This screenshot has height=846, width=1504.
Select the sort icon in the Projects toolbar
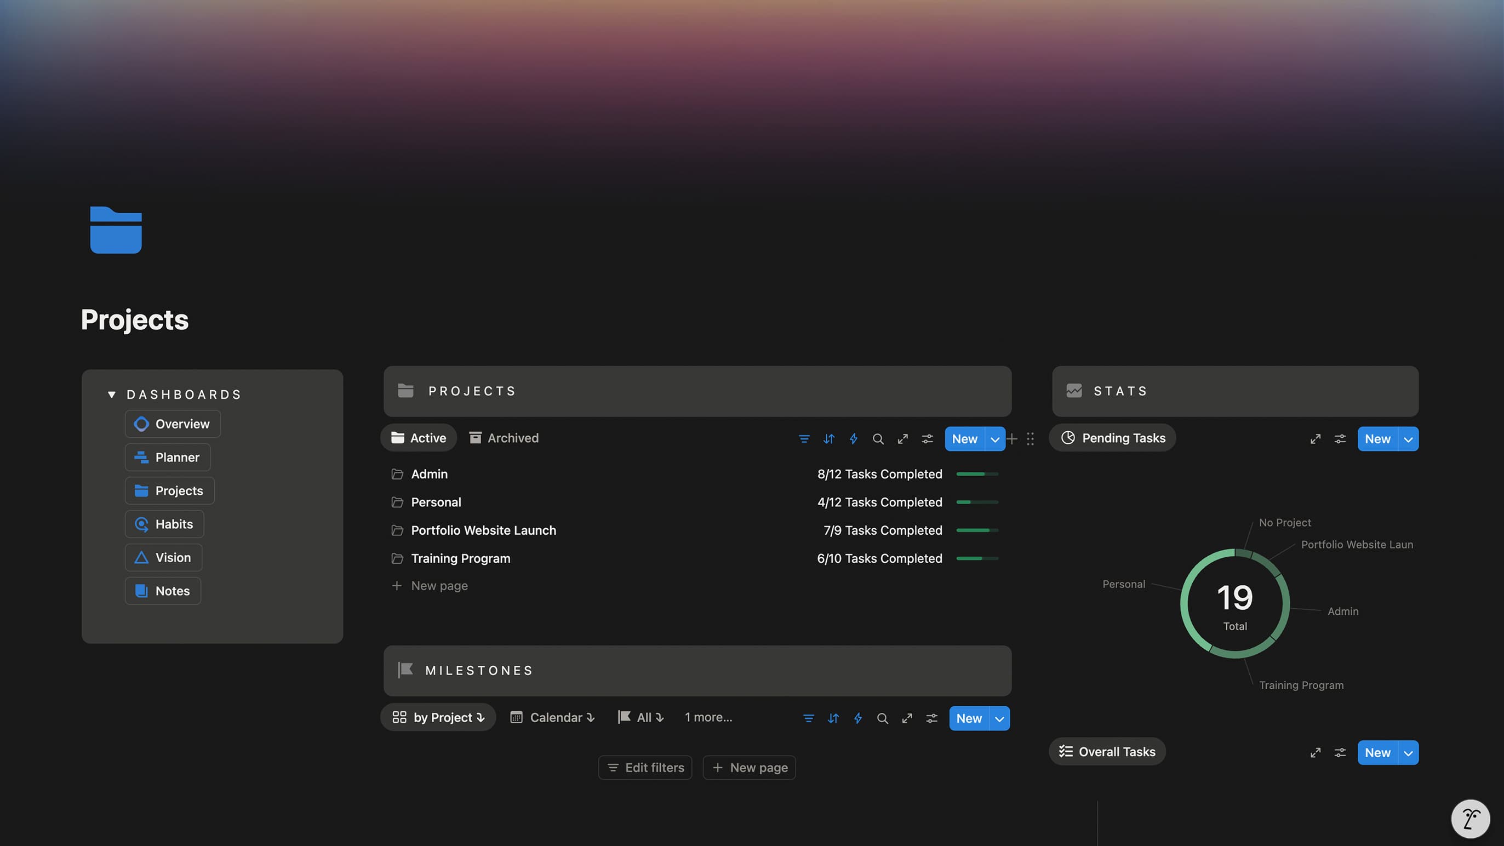tap(828, 438)
